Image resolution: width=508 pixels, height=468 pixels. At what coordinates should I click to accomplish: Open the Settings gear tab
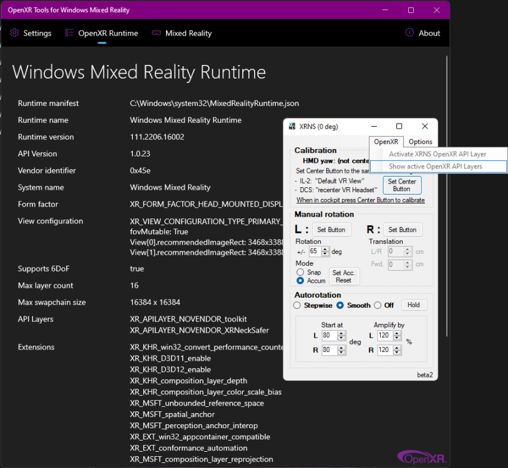pyautogui.click(x=15, y=33)
